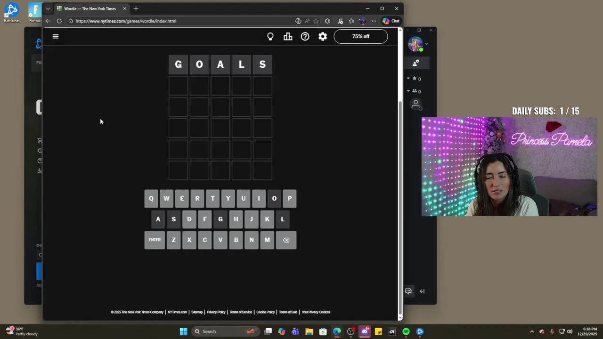
Task: Open the tab search dropdown arrow
Action: (48, 8)
